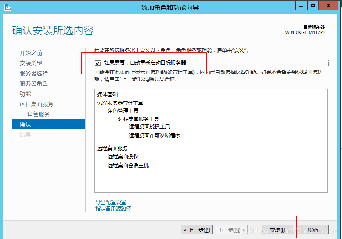Open the 角色服务 sub-step
342x239 pixels.
click(x=38, y=114)
